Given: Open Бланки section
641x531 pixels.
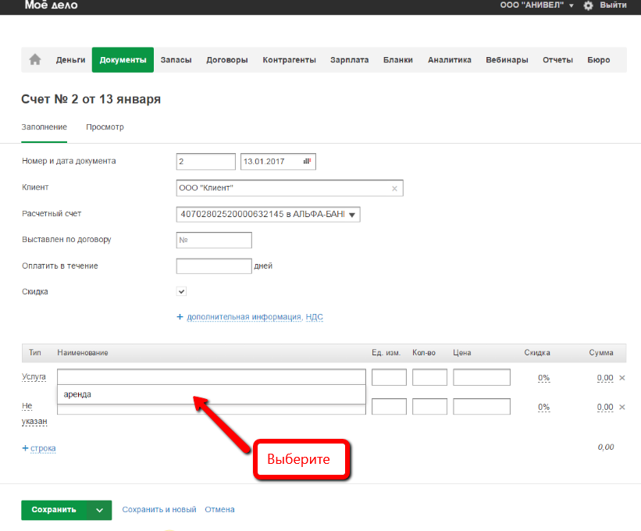Looking at the screenshot, I should tap(397, 59).
